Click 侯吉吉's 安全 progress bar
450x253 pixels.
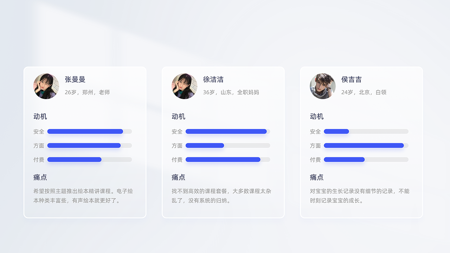point(366,131)
